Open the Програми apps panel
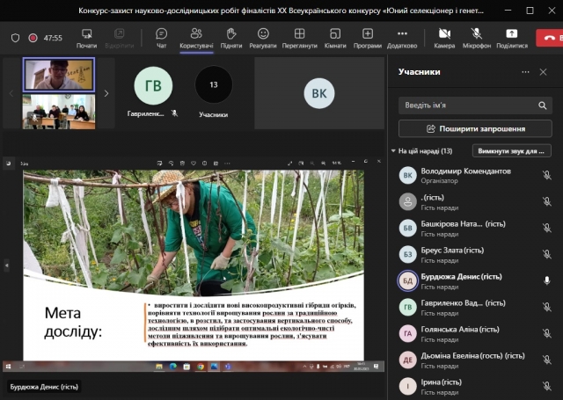Viewport: 563px width, 400px height. click(368, 37)
